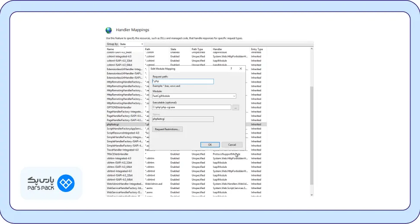The height and width of the screenshot is (224, 420).
Task: Dismiss the dialog with Cancel
Action: click(x=232, y=145)
